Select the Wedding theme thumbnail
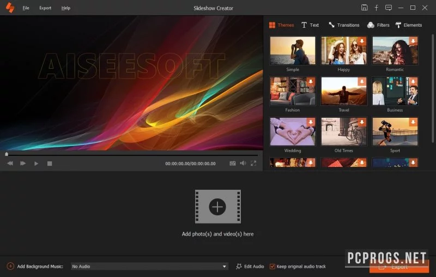 (x=293, y=132)
